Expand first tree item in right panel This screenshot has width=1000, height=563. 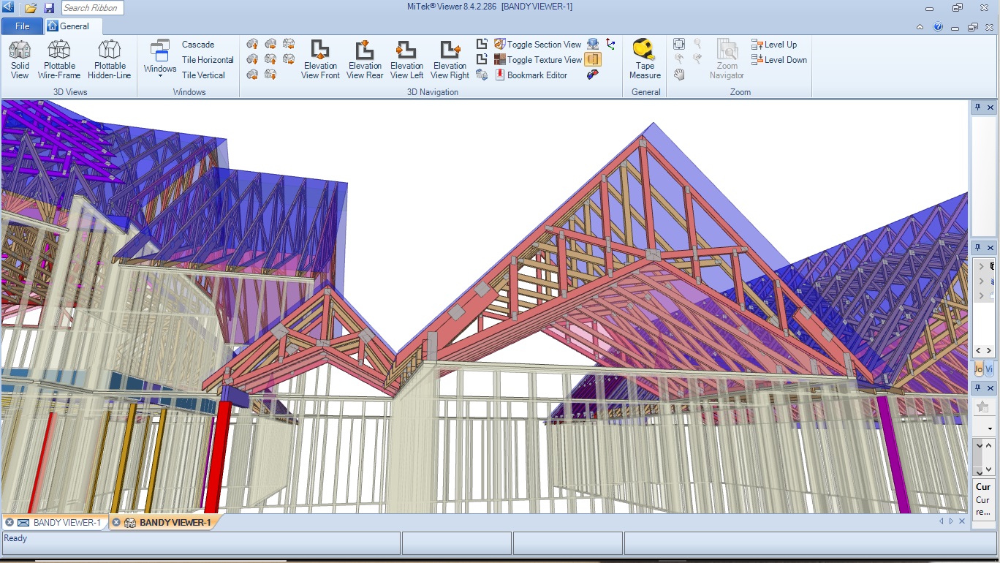pos(981,266)
